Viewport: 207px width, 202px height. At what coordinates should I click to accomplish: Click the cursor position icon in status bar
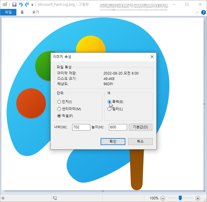click(x=3, y=198)
